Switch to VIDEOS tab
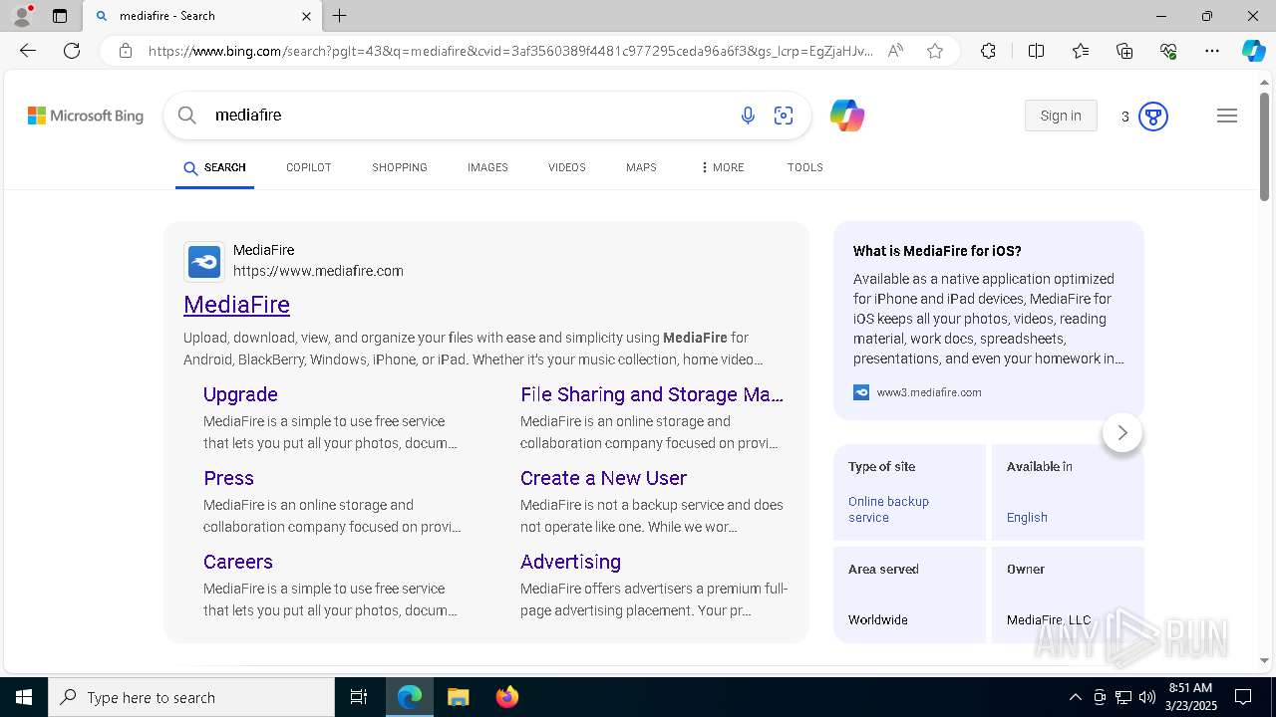 tap(566, 167)
